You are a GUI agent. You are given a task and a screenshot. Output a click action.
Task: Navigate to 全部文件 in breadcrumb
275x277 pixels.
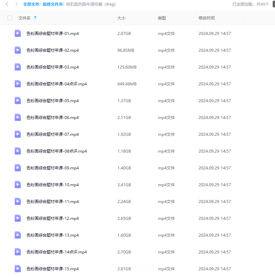coord(31,4)
